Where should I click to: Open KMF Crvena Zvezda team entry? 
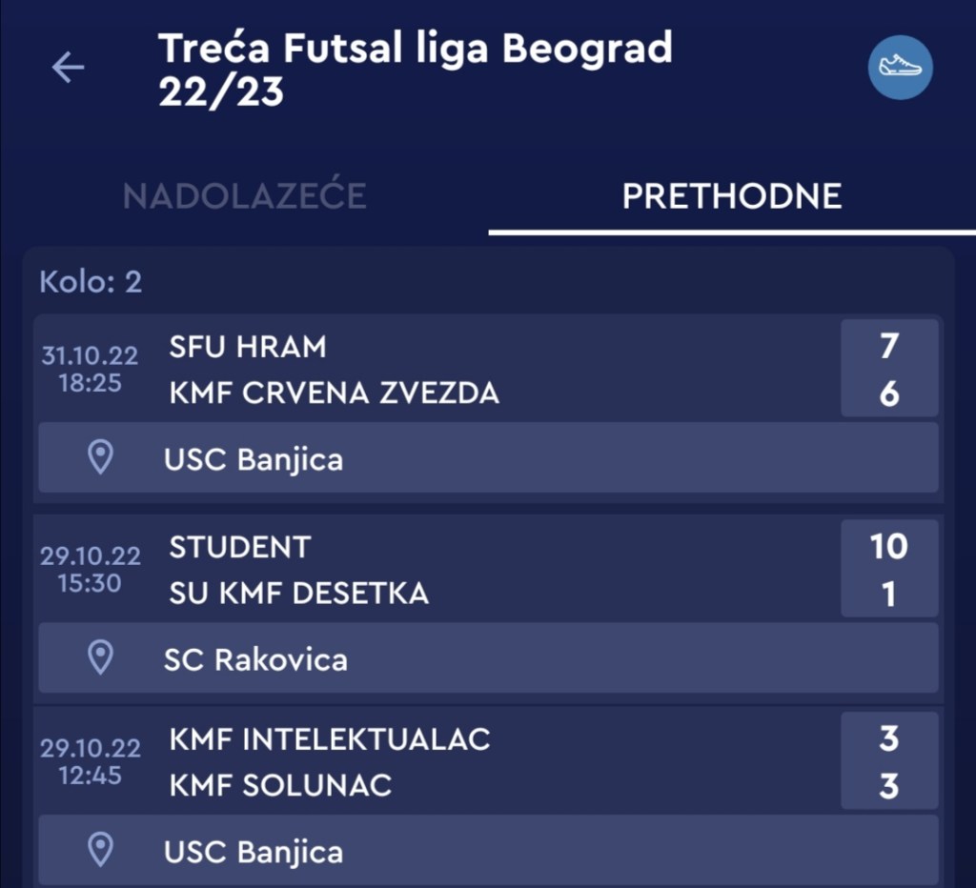pos(334,393)
